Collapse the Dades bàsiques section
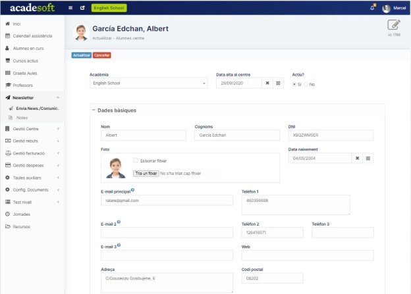This screenshot has height=294, width=411. click(94, 110)
